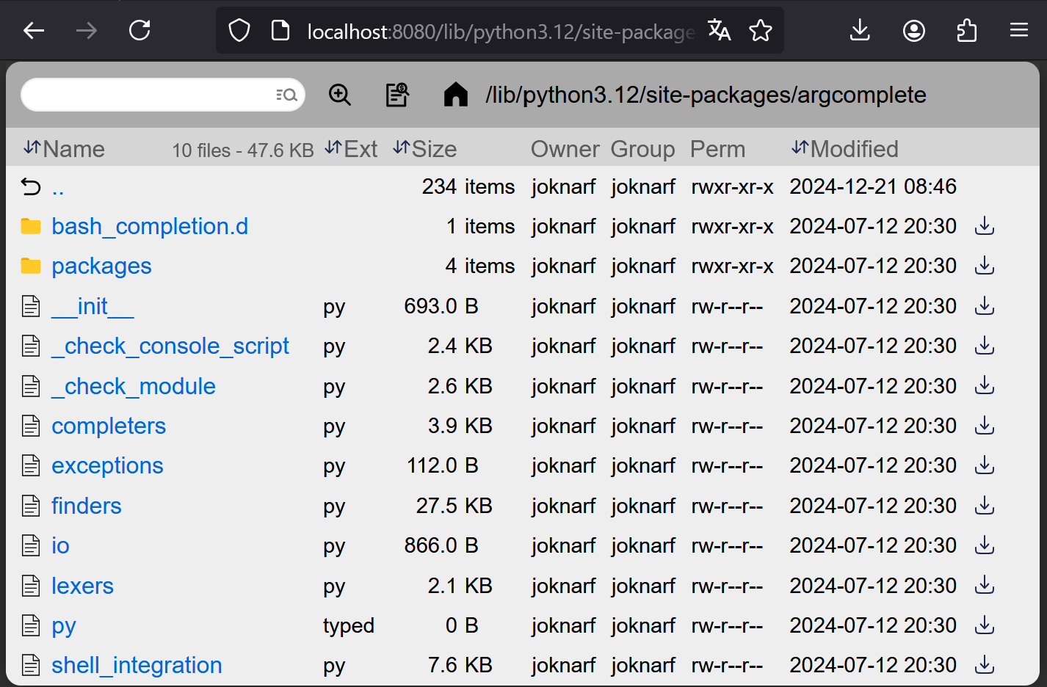Viewport: 1047px width, 687px height.
Task: Open the completers file
Action: [109, 426]
